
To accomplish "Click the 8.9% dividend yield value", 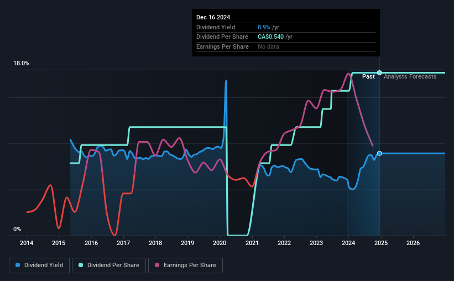I will click(x=264, y=27).
